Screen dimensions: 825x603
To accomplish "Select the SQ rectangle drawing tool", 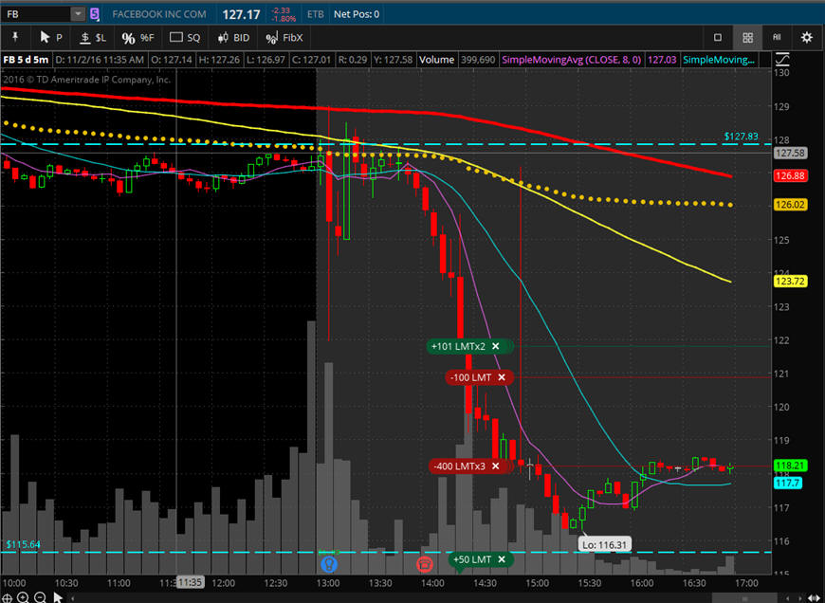I will (185, 37).
